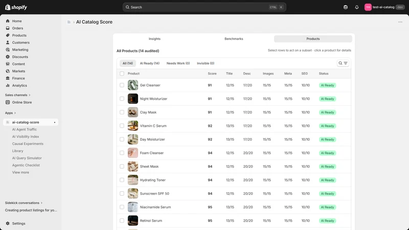Filter by All (14)
The height and width of the screenshot is (230, 409).
[127, 63]
